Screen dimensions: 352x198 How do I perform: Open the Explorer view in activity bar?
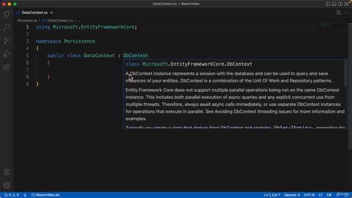[x=7, y=14]
